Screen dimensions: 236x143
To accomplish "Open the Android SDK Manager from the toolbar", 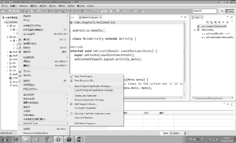I will pos(22,11).
